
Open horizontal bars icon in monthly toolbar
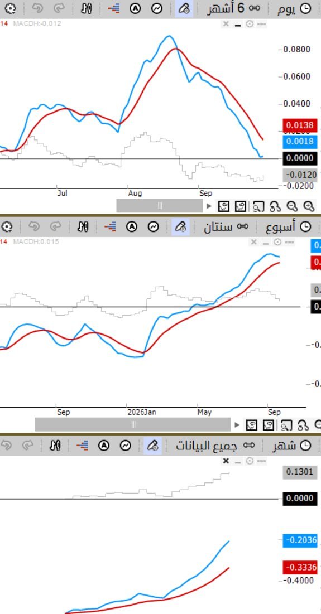pyautogui.click(x=82, y=446)
